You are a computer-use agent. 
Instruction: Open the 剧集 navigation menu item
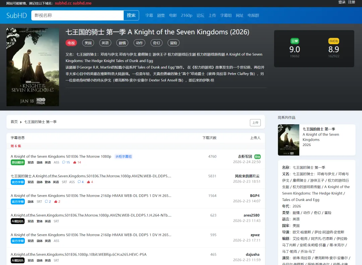tap(161, 15)
